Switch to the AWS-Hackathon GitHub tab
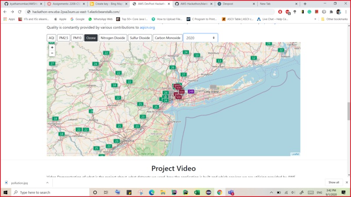 (x=194, y=4)
